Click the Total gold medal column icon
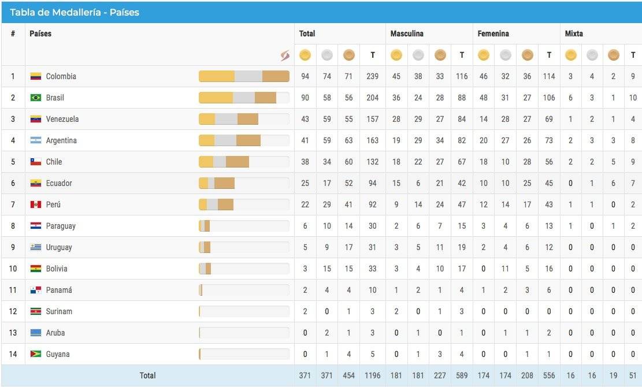The image size is (642, 387). [305, 55]
